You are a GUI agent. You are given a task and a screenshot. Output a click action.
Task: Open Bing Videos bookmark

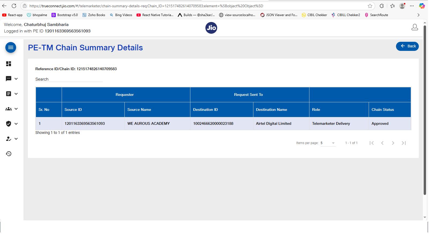coord(121,15)
